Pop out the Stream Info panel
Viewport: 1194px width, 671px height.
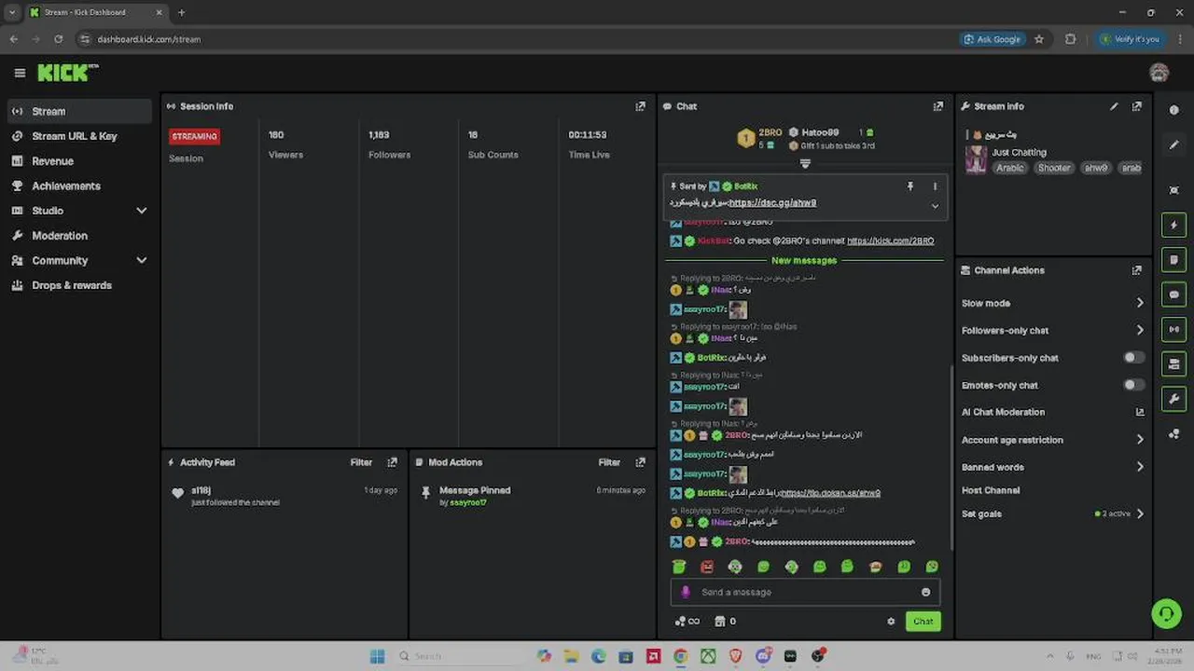[1136, 106]
